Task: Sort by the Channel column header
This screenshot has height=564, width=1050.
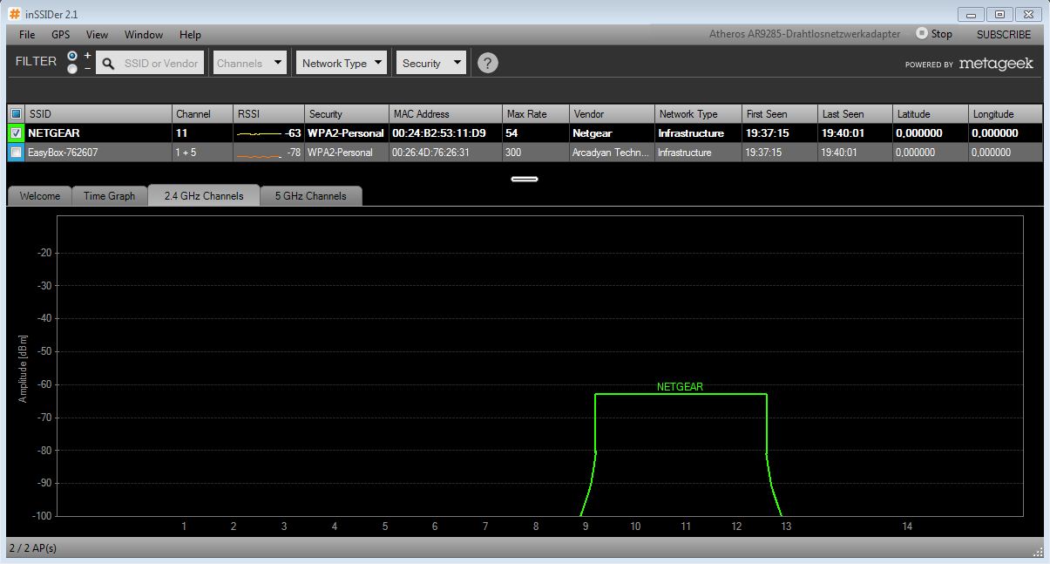Action: 202,114
